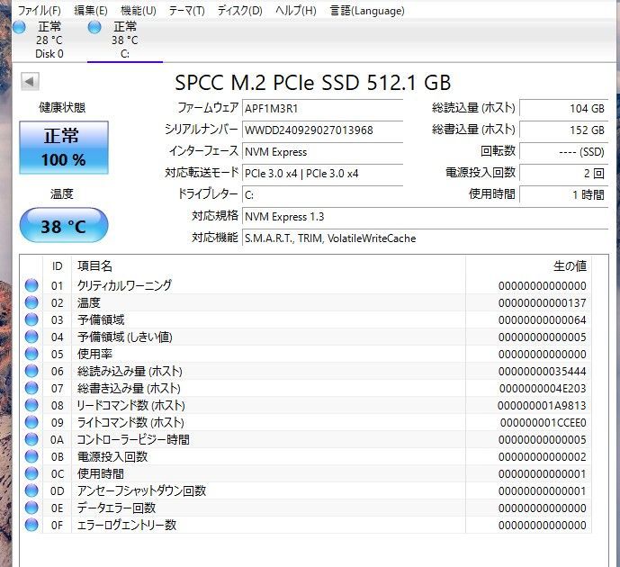
Task: Select the Disk 0 drive tab
Action: pyautogui.click(x=49, y=40)
